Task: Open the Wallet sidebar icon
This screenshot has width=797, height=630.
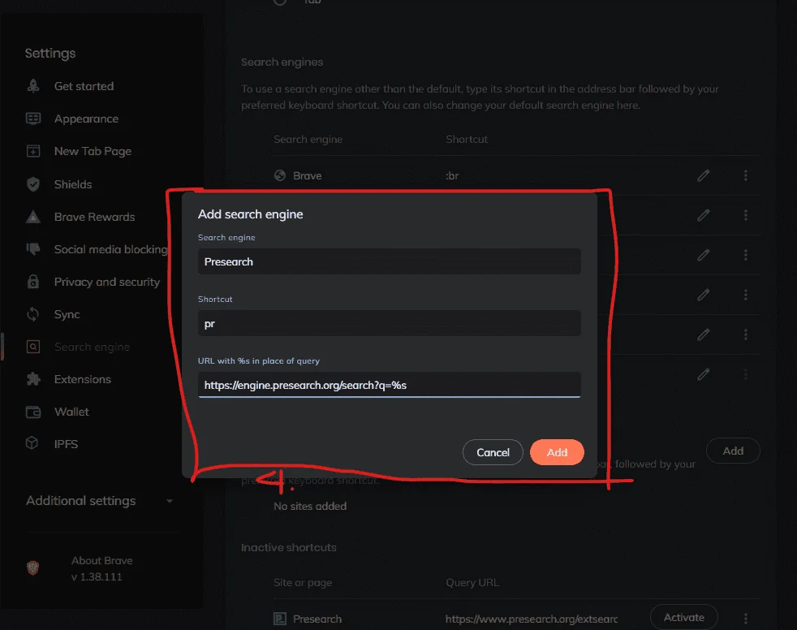Action: (x=33, y=412)
